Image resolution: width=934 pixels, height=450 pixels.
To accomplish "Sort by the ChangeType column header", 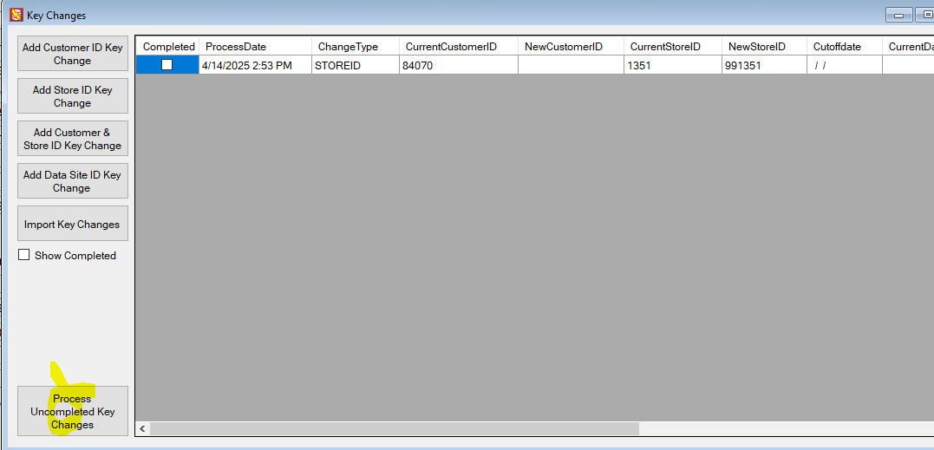I will pyautogui.click(x=356, y=47).
